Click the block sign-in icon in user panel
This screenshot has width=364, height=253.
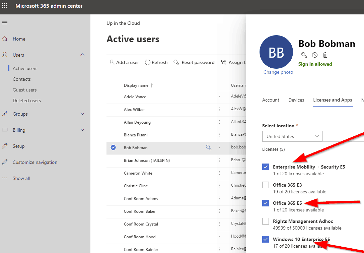click(x=314, y=55)
